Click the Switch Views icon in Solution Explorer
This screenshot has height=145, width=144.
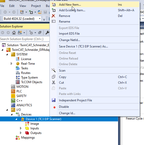point(20,33)
